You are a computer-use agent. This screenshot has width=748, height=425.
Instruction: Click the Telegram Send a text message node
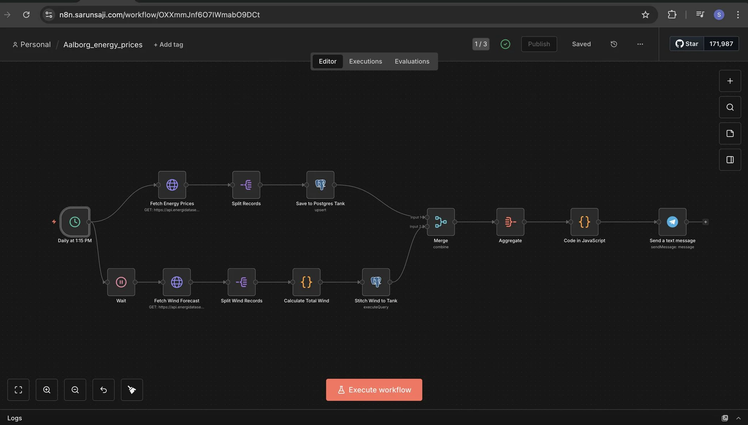672,222
